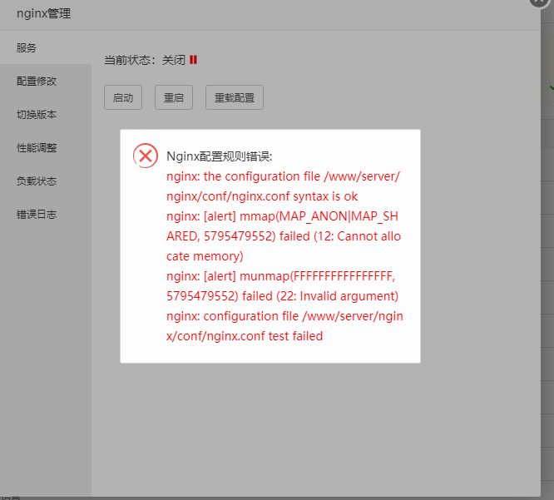Image resolution: width=554 pixels, height=500 pixels.
Task: Click the 启动 button
Action: pos(123,97)
